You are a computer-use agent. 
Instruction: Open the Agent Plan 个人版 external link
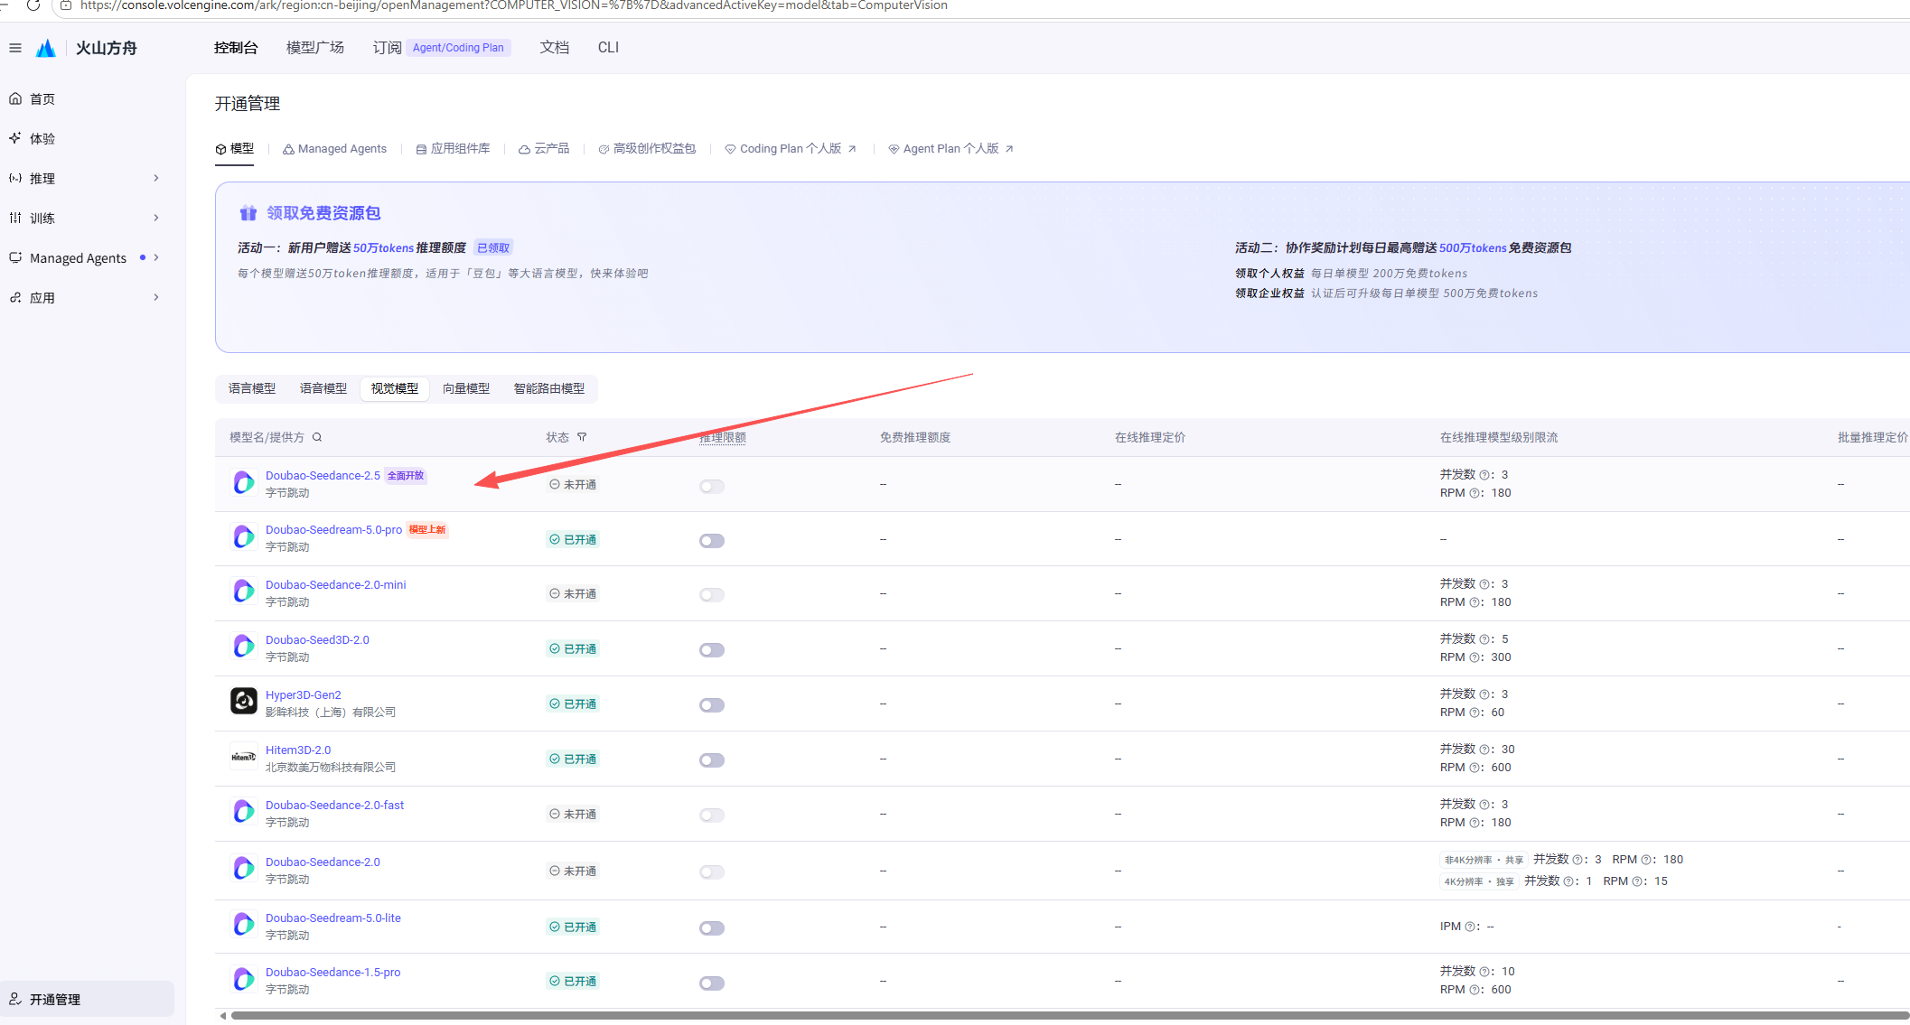click(950, 149)
